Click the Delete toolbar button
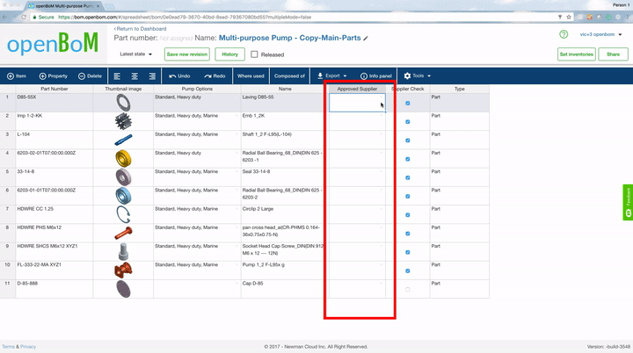633x353 pixels. 90,76
